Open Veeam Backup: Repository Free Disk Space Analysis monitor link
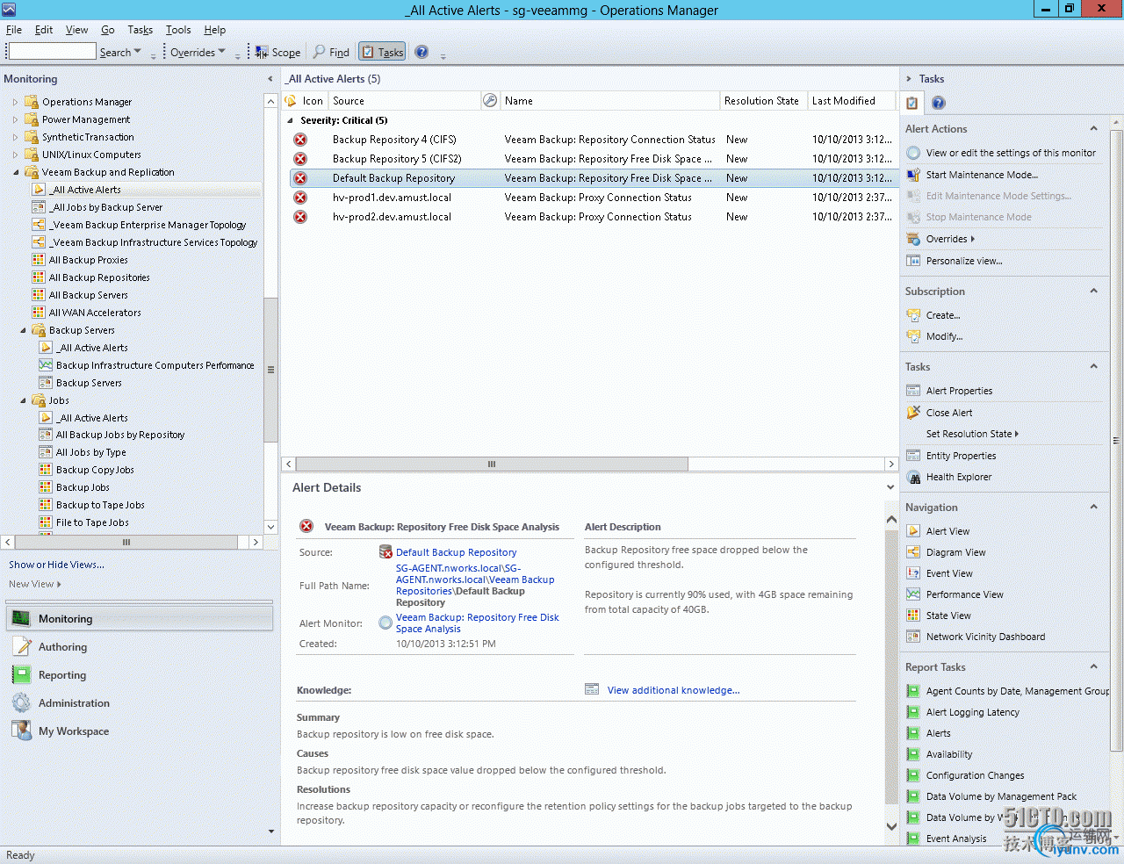 (477, 623)
